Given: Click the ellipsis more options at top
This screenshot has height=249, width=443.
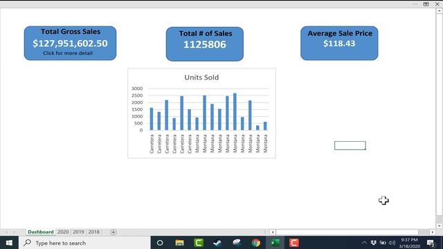Looking at the screenshot, I should tap(415, 4).
